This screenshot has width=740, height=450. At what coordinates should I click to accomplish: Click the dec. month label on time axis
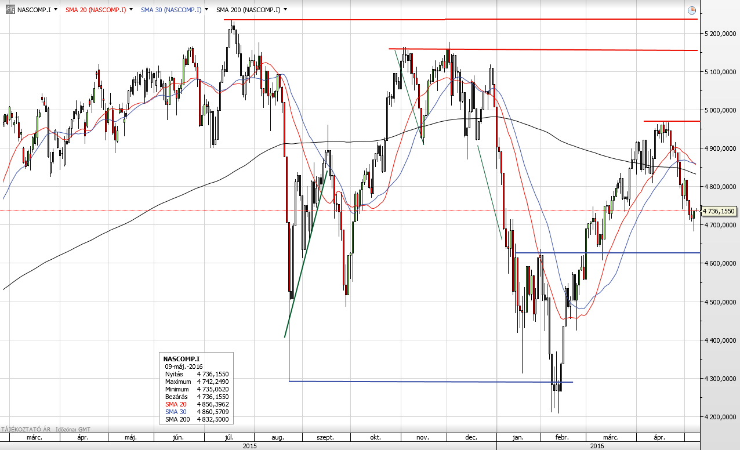point(471,438)
